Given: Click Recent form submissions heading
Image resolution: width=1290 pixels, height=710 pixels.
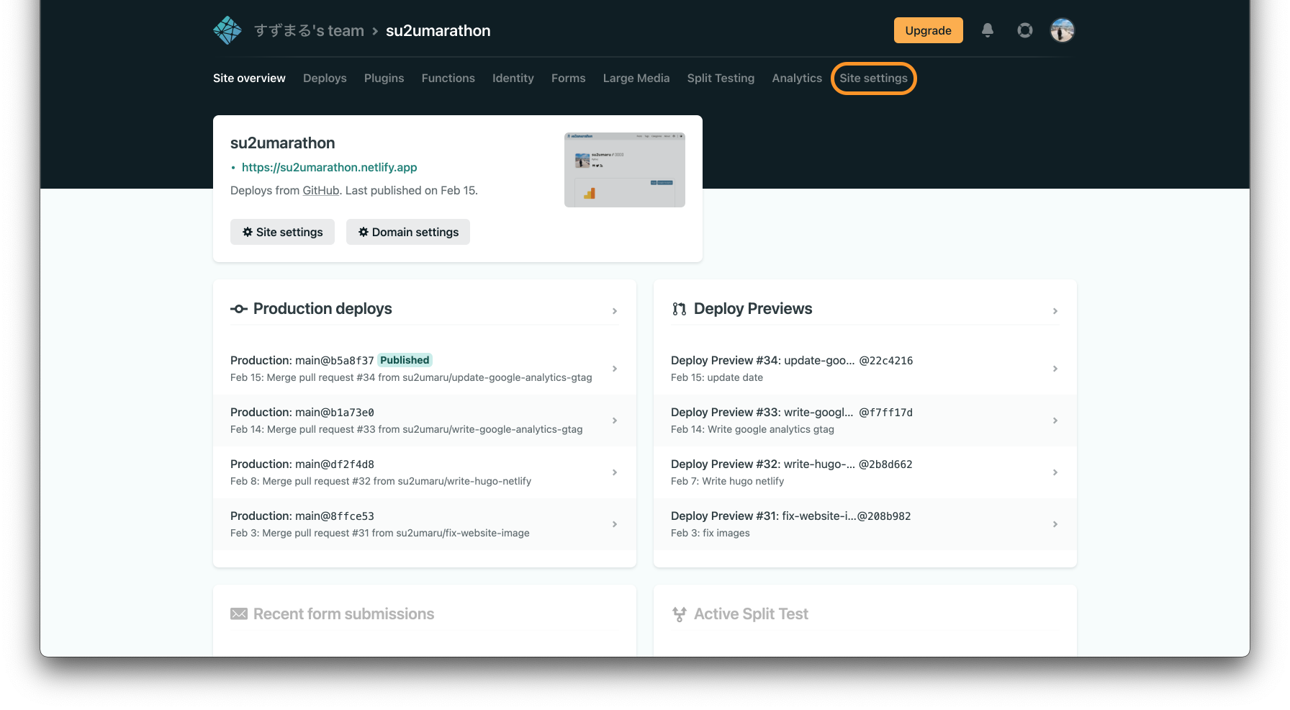Looking at the screenshot, I should point(344,614).
